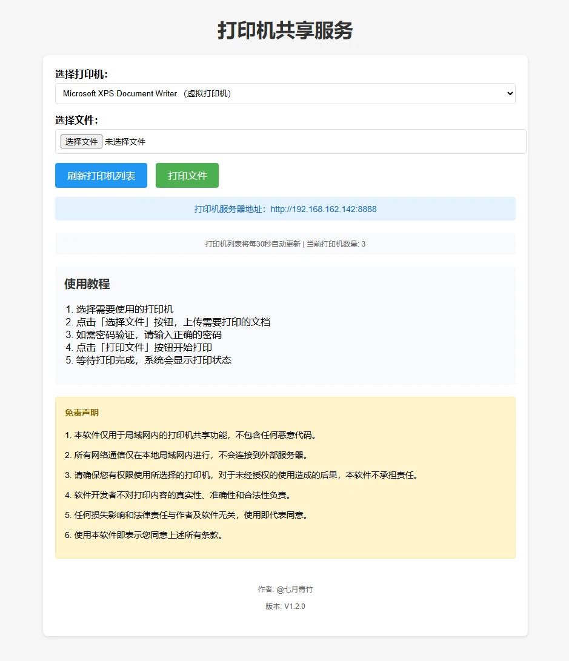Screen dimensions: 569x661
Task: Click the 免责声明 disclaimer heading
Action: (81, 412)
